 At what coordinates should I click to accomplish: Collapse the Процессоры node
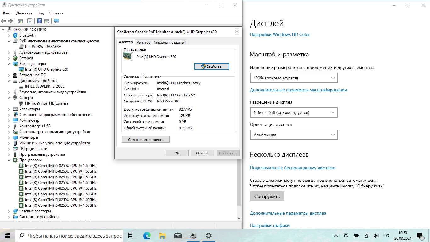[9, 160]
